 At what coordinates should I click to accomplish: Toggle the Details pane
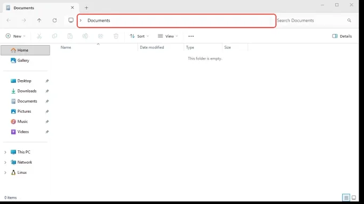(342, 36)
